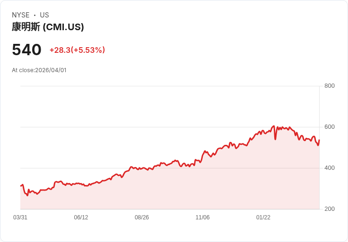Viewport: 348px width, 242px height.
Task: Click the NYSE exchange label
Action: click(x=21, y=15)
